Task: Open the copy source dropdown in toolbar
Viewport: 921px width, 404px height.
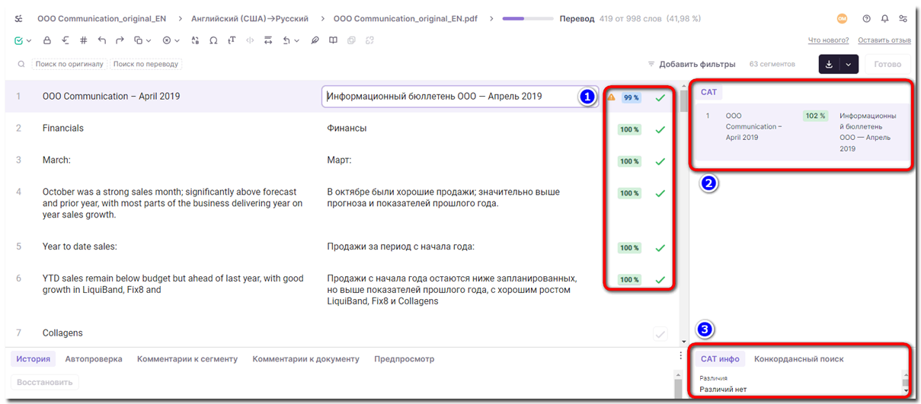Action: 148,40
